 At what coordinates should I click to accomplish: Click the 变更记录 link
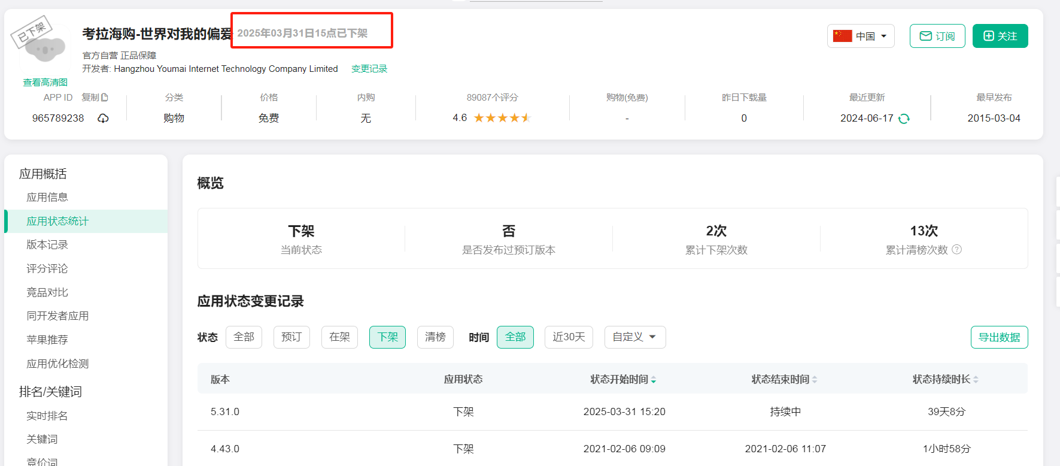(369, 69)
